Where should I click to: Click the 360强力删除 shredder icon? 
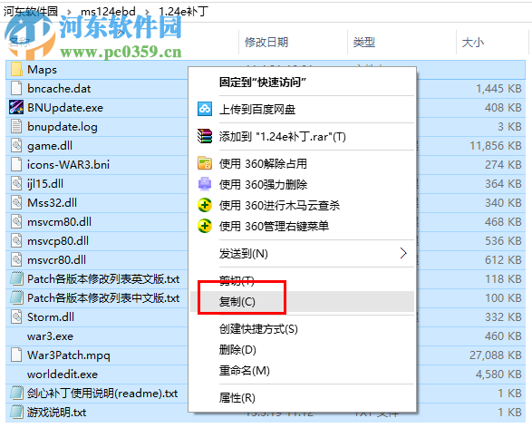205,184
